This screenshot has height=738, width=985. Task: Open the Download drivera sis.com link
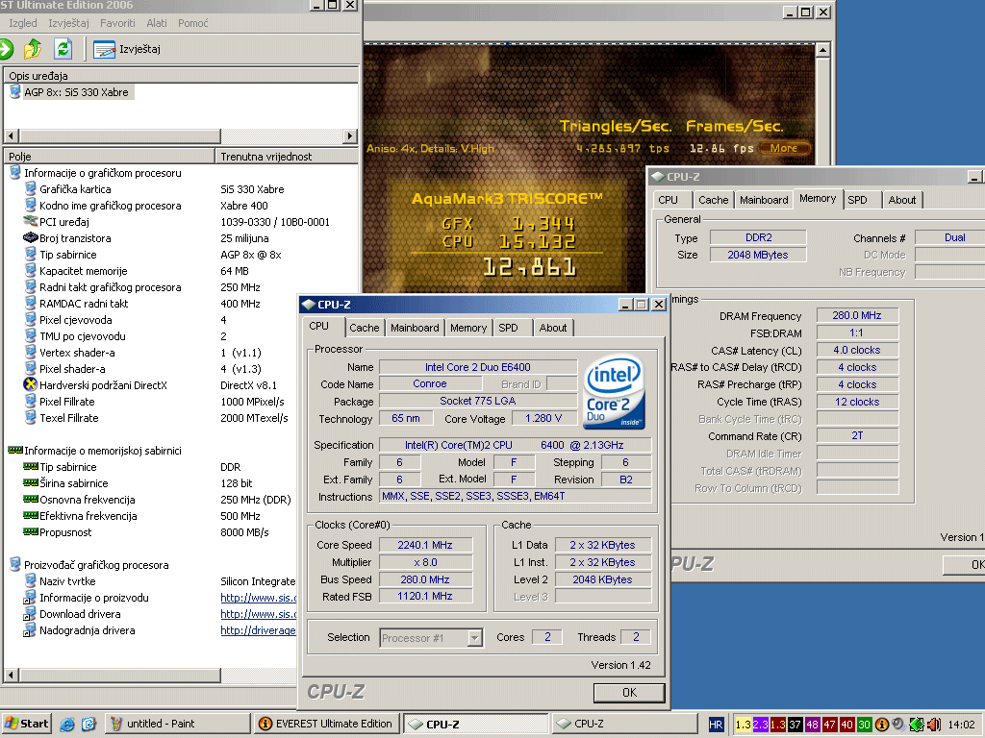click(x=258, y=614)
